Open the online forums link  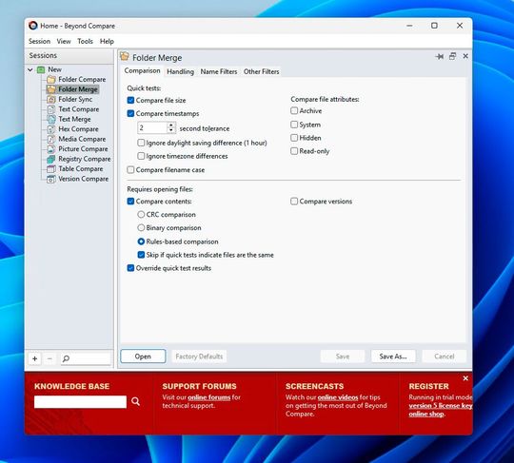[x=208, y=397]
